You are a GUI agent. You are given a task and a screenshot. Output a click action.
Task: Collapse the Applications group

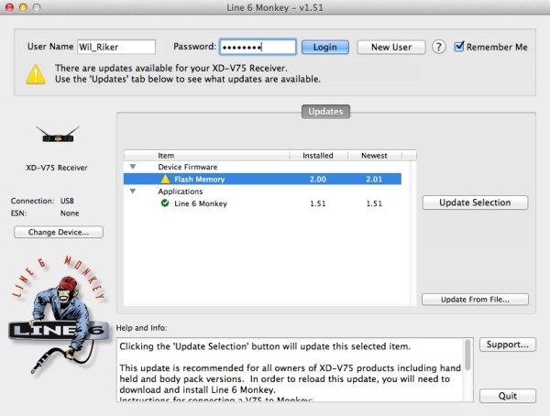pos(133,192)
